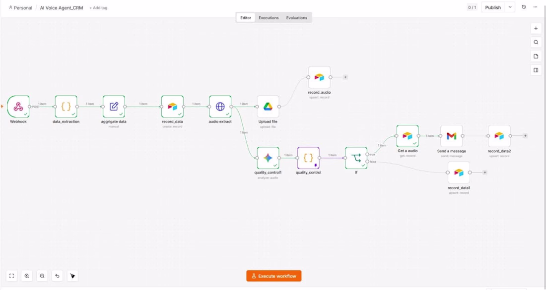Image resolution: width=546 pixels, height=290 pixels.
Task: Select the Webhook trigger node
Action: point(18,107)
